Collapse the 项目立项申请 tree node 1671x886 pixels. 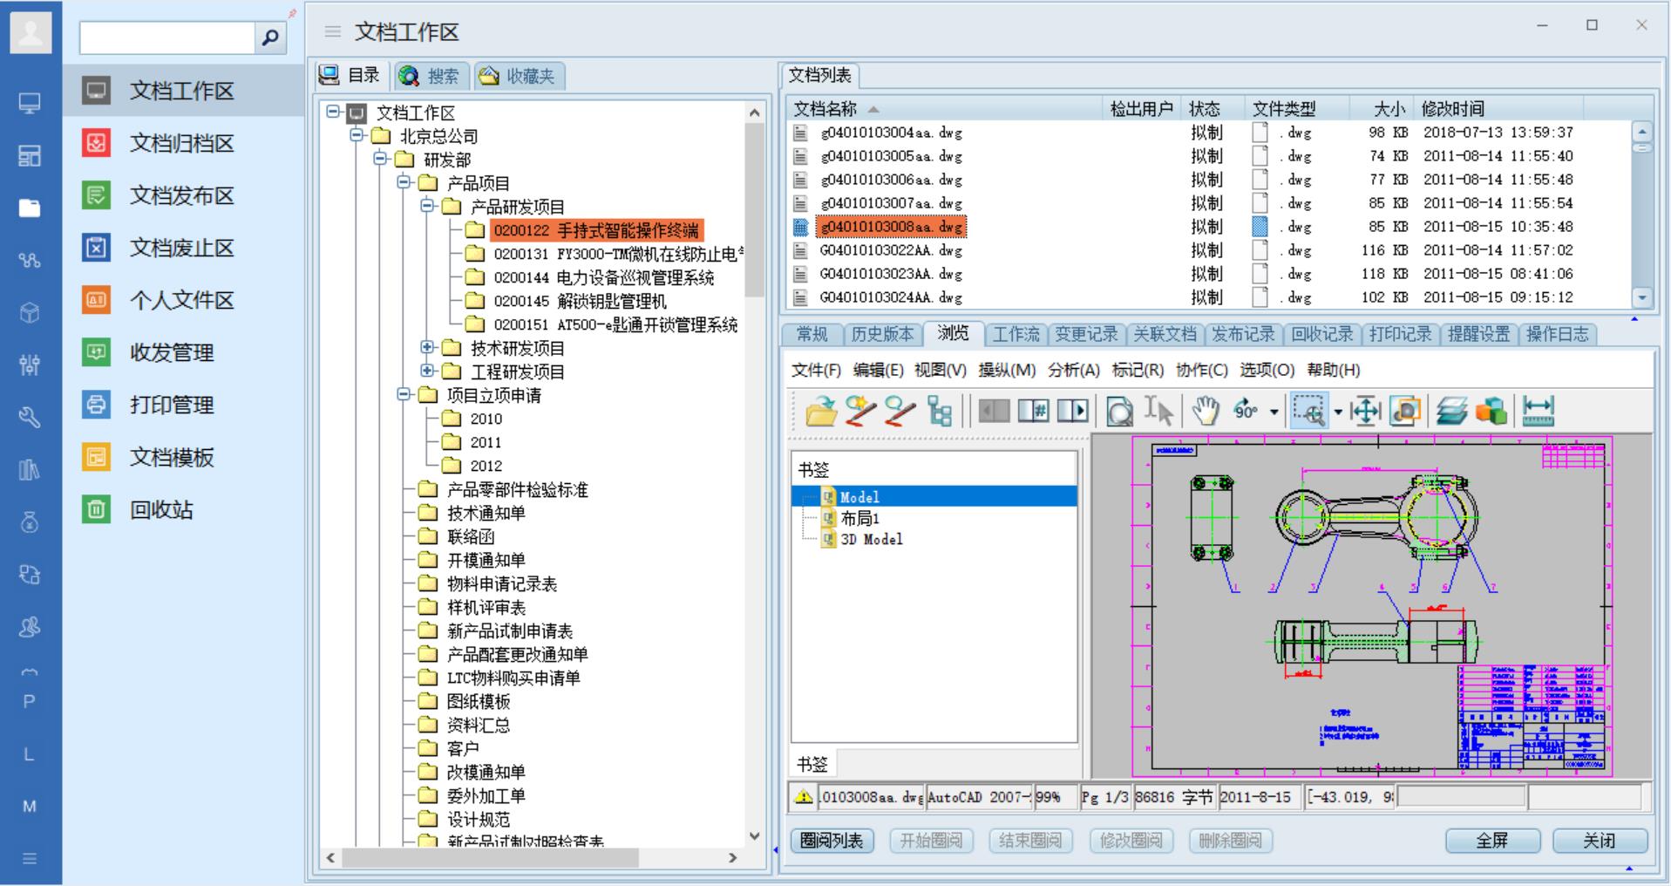click(404, 394)
